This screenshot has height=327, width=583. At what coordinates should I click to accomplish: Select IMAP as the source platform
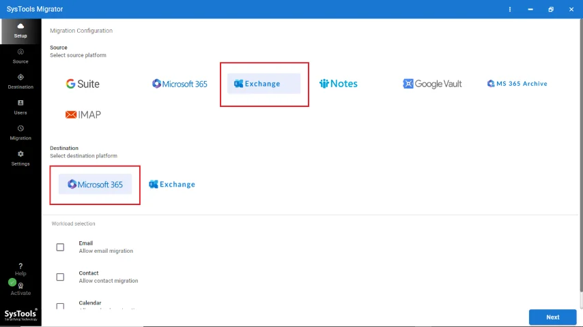(x=83, y=114)
